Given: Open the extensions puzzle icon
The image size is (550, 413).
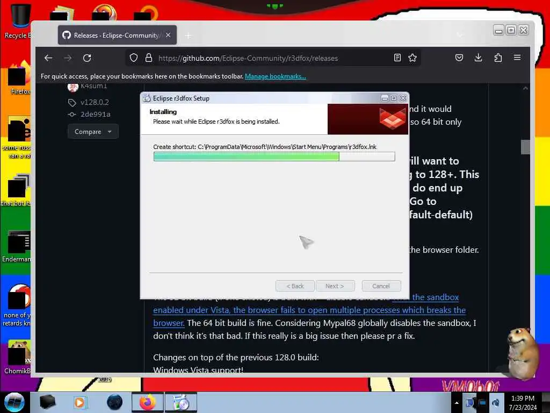Looking at the screenshot, I should (498, 58).
